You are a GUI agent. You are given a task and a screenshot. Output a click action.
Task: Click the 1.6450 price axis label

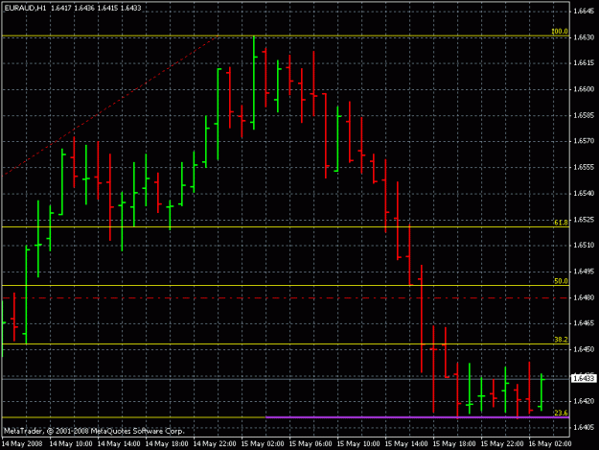click(584, 349)
